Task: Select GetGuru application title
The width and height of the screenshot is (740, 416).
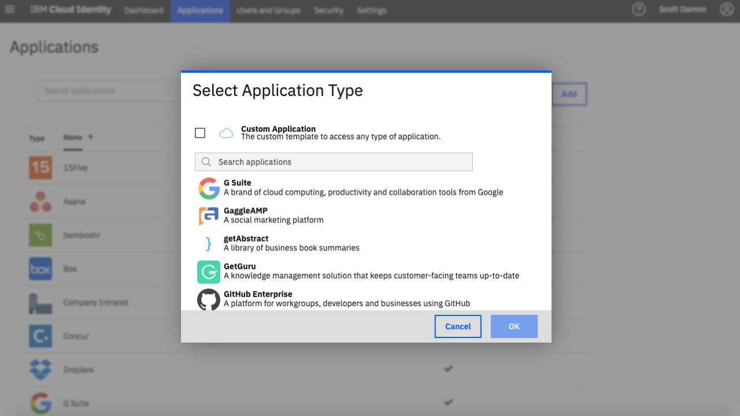Action: click(240, 266)
